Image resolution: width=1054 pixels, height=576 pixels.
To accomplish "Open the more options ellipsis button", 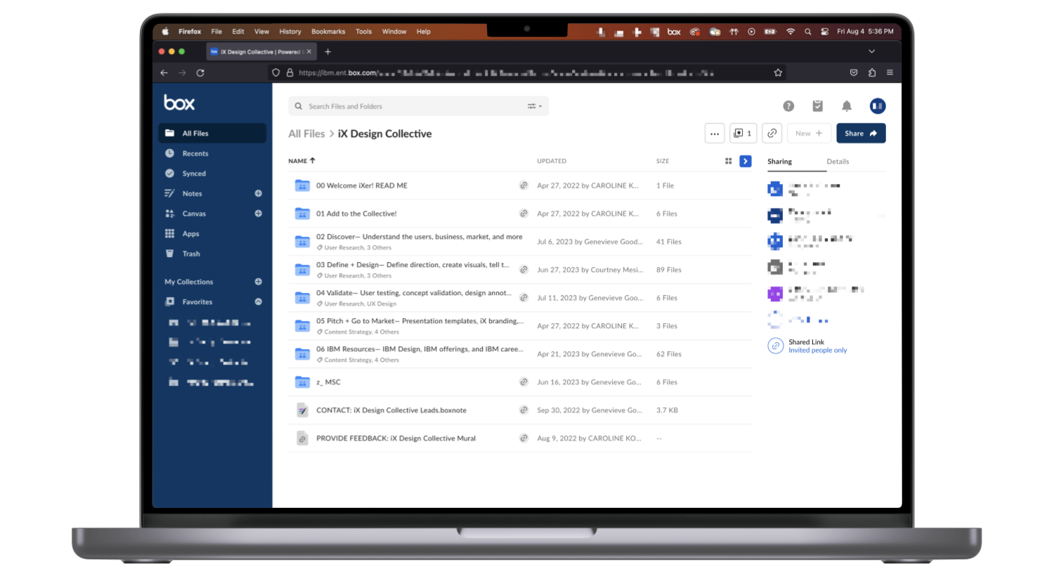I will (x=715, y=133).
